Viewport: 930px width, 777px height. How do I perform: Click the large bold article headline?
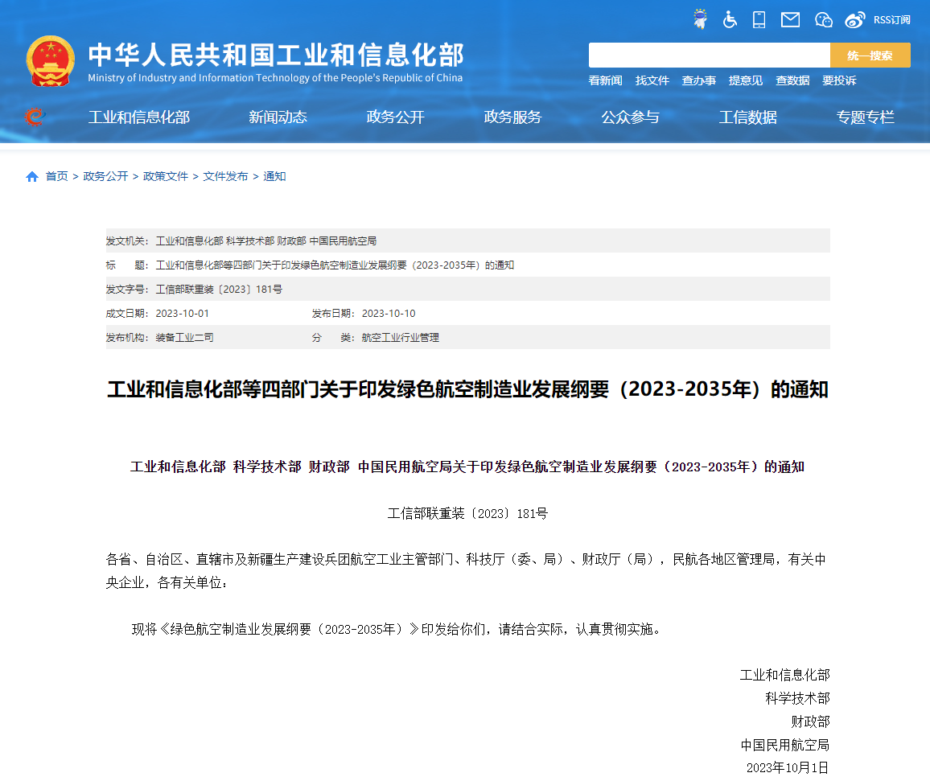coord(467,389)
